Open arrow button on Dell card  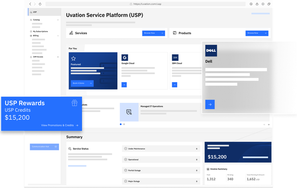point(210,105)
